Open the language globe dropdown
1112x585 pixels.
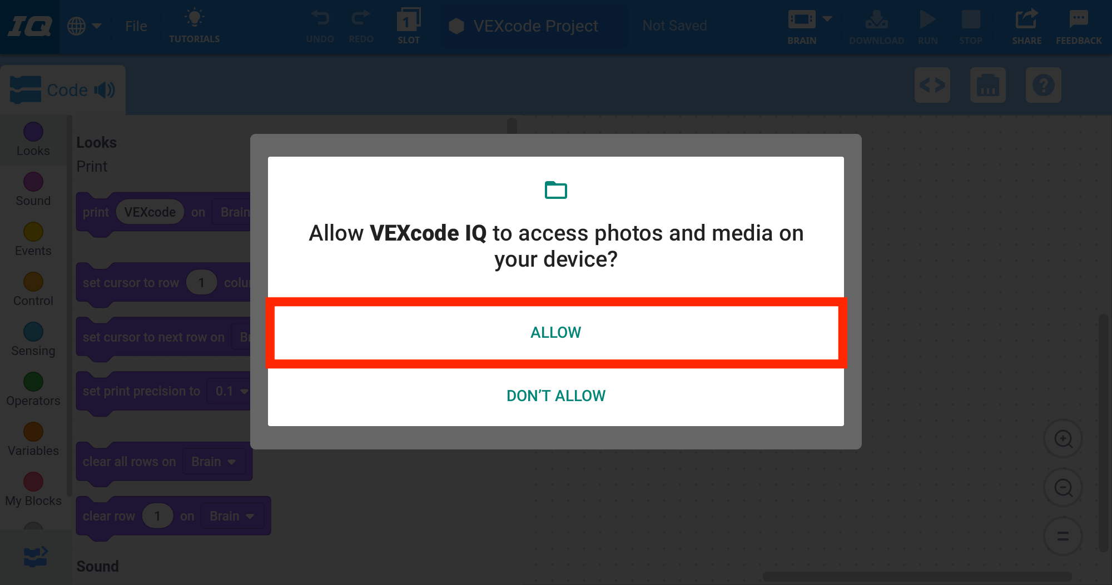83,25
